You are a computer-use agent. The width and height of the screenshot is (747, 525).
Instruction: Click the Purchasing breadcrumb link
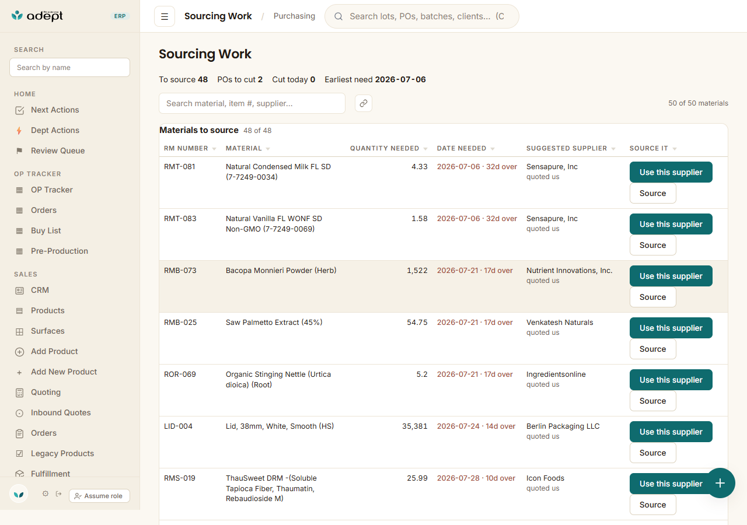pyautogui.click(x=294, y=16)
